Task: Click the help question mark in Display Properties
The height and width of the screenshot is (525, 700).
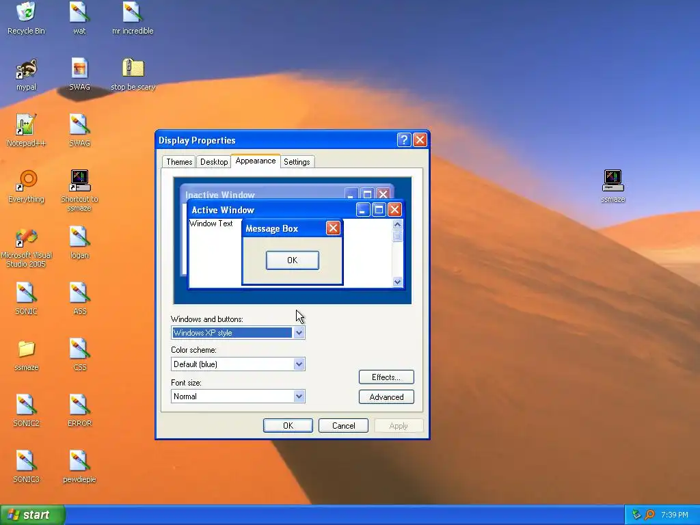Action: (x=403, y=140)
